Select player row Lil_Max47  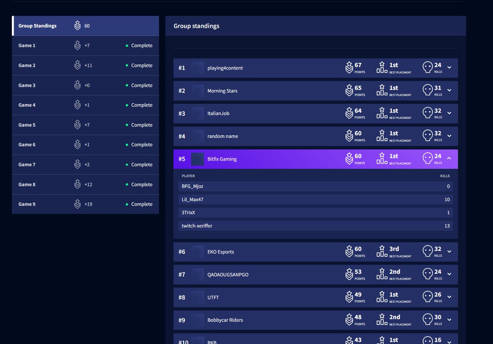click(316, 200)
